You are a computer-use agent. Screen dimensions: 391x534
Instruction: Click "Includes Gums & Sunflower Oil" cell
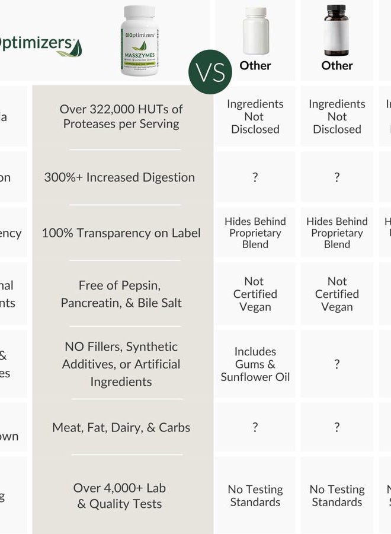click(255, 364)
